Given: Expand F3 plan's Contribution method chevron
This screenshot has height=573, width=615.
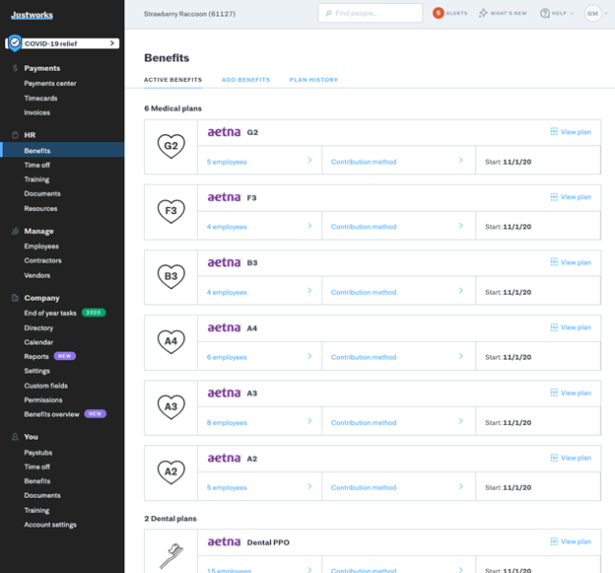Looking at the screenshot, I should click(x=461, y=226).
